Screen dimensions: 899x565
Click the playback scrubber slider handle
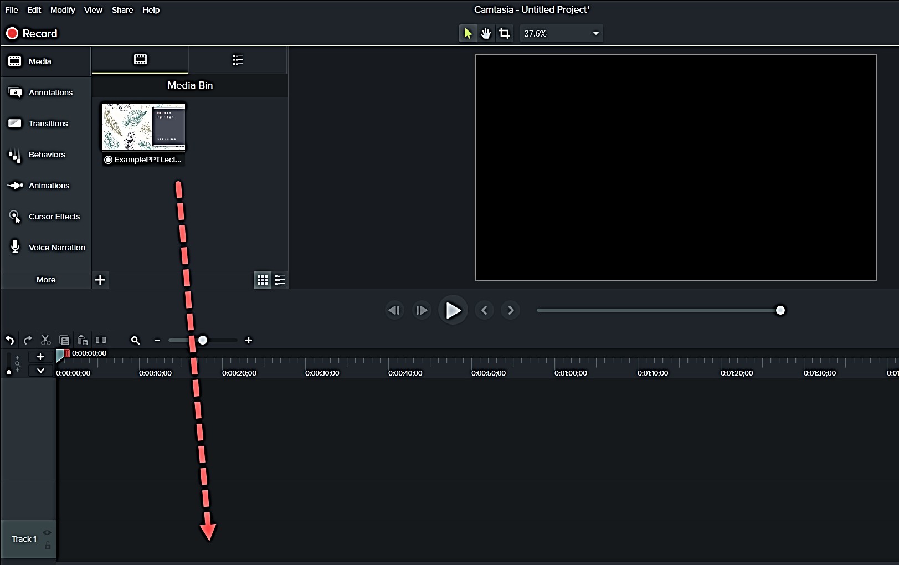tap(780, 310)
